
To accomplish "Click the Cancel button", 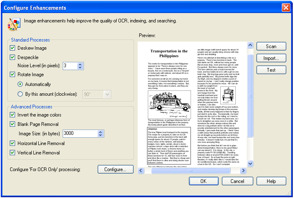I will click(237, 181).
